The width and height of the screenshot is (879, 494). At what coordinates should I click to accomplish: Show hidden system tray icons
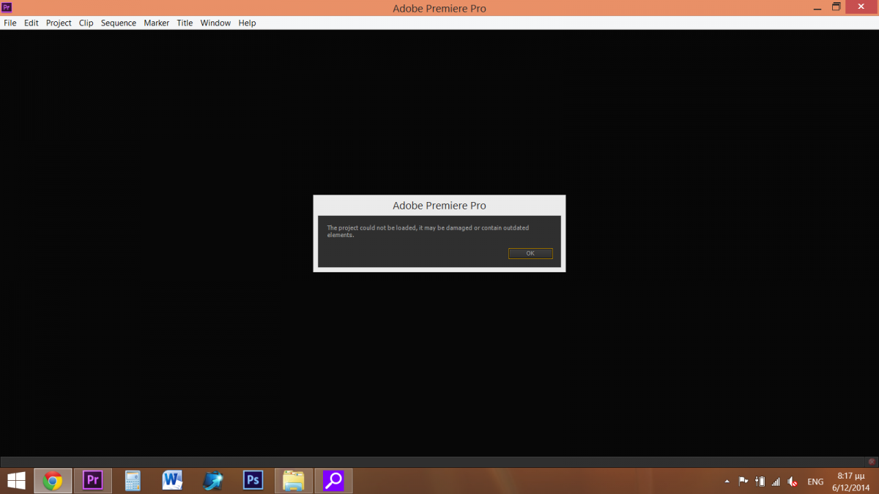727,482
